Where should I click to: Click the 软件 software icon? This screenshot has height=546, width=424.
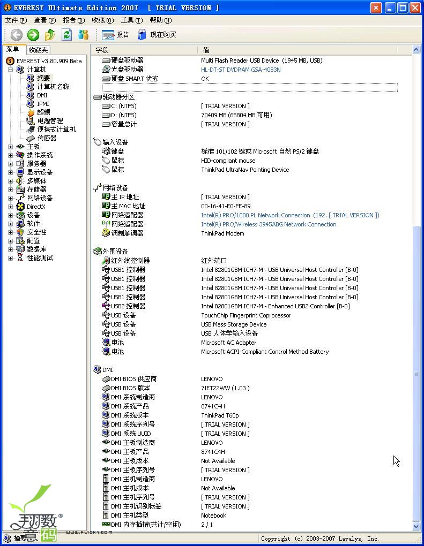20,224
